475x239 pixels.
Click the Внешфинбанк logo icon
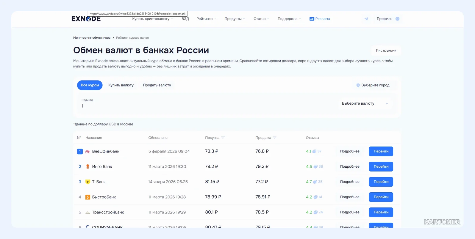88,151
